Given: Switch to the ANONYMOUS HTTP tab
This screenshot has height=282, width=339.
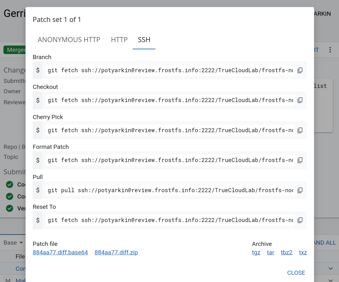Looking at the screenshot, I should 69,40.
